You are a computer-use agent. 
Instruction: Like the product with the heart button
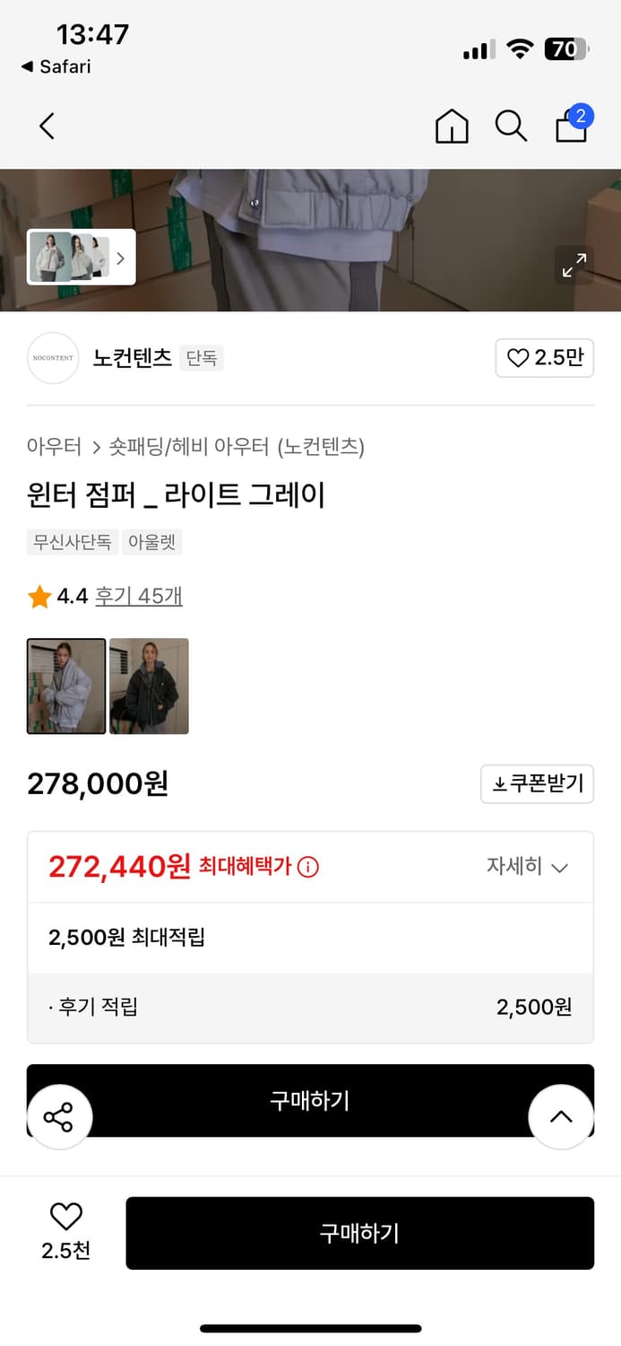click(x=544, y=357)
